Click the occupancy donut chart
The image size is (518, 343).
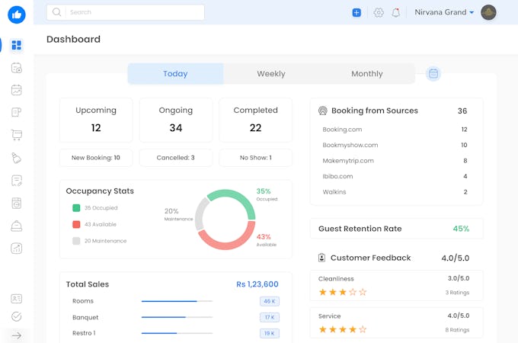[225, 220]
